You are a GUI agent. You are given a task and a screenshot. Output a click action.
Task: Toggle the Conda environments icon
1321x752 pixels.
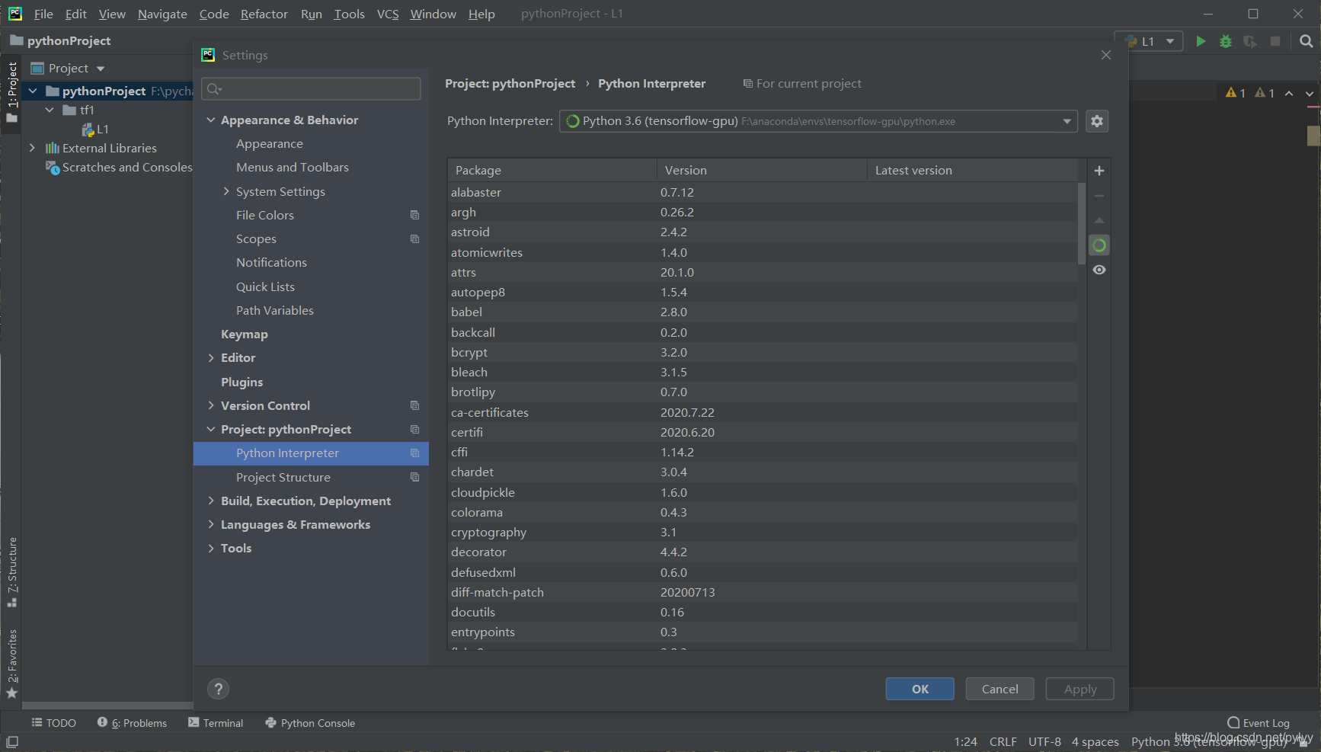[1099, 245]
